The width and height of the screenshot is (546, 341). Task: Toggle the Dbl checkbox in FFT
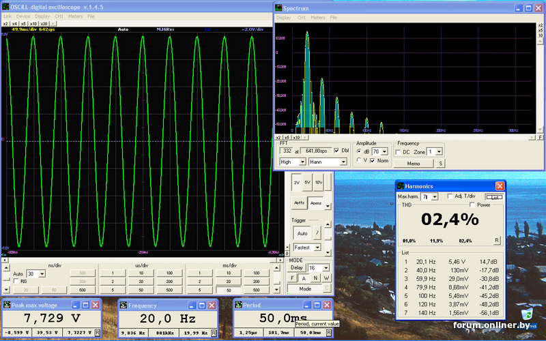click(x=336, y=151)
